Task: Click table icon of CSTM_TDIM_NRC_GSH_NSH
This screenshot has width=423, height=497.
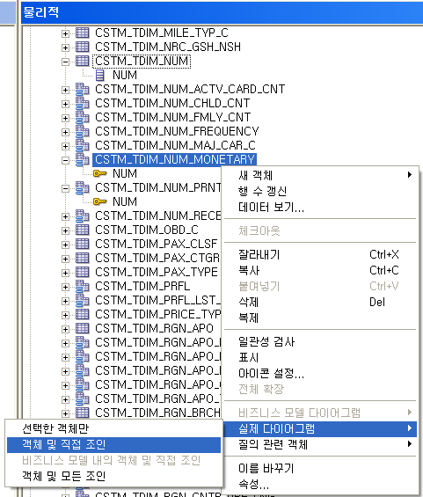Action: 83,47
